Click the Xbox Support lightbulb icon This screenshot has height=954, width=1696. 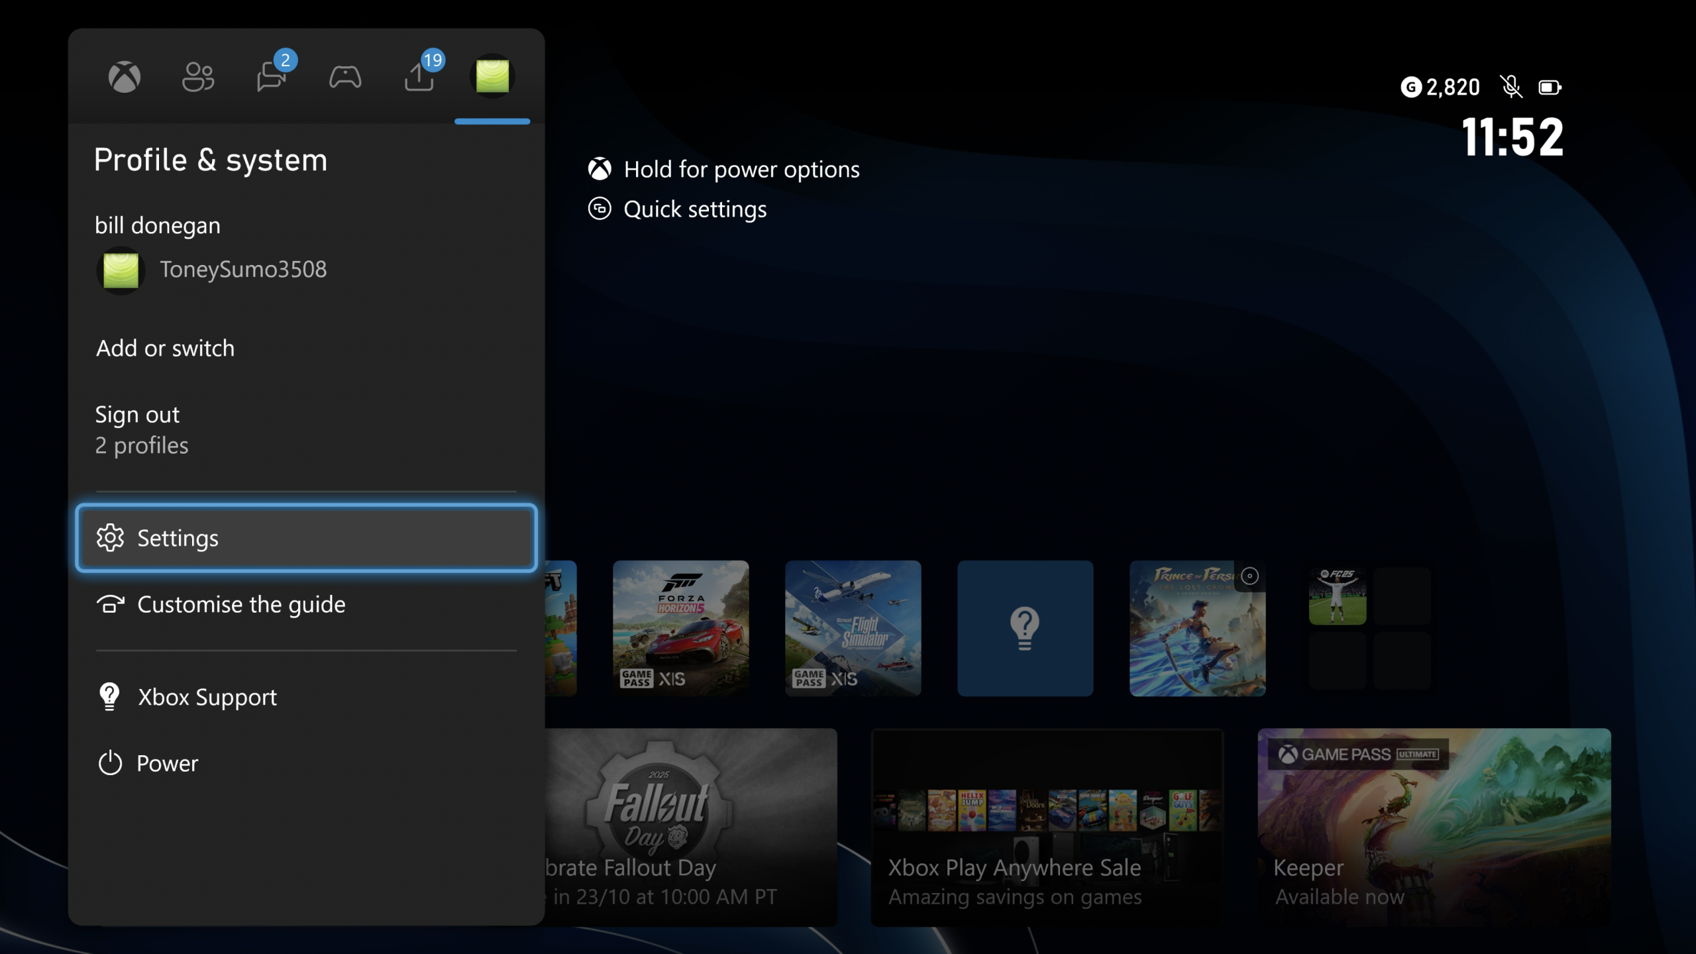pyautogui.click(x=109, y=697)
